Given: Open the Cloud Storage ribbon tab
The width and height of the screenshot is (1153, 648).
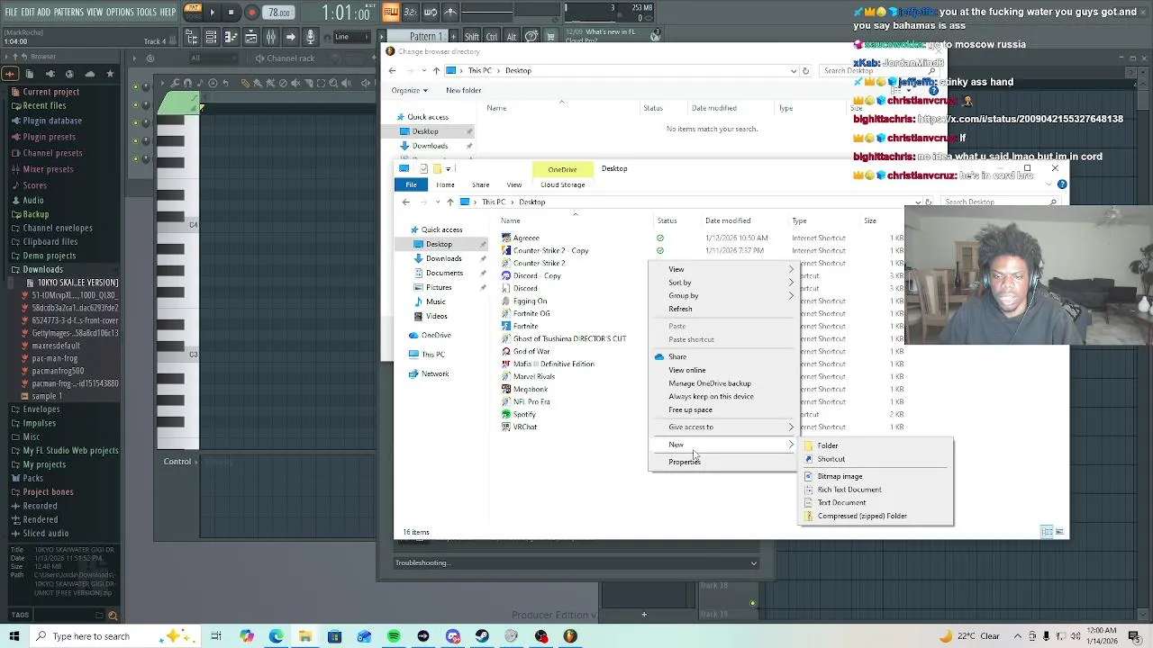Looking at the screenshot, I should tap(562, 184).
